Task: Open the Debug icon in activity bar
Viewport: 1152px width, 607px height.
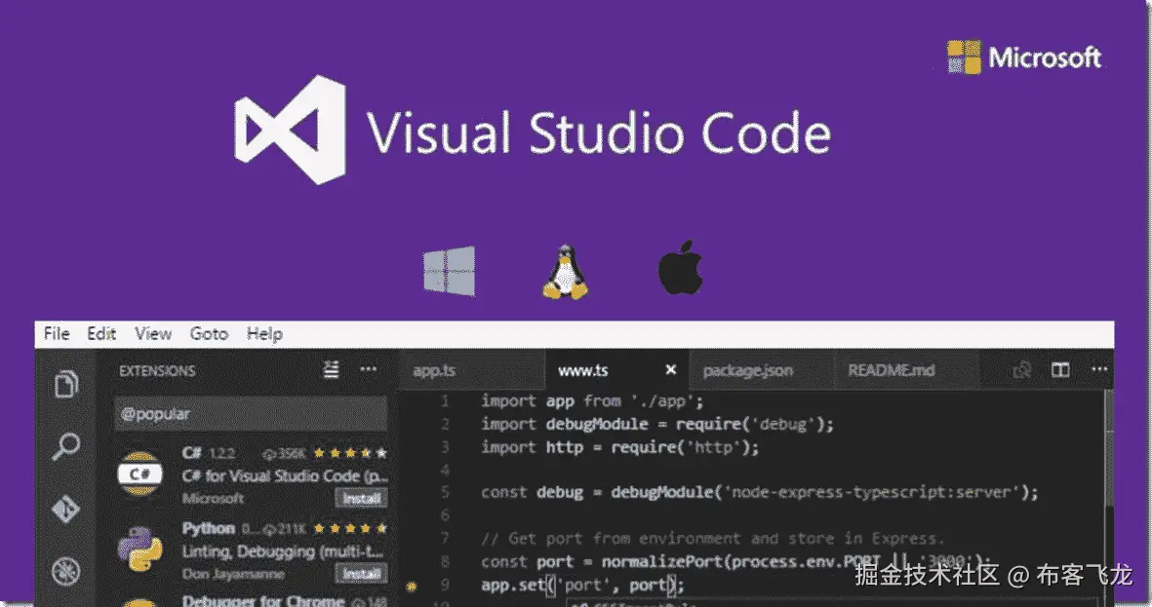Action: point(66,571)
